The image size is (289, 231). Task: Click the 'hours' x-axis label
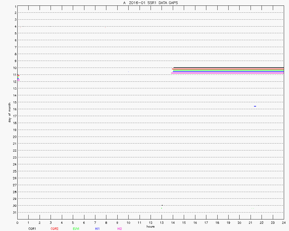pyautogui.click(x=150, y=226)
